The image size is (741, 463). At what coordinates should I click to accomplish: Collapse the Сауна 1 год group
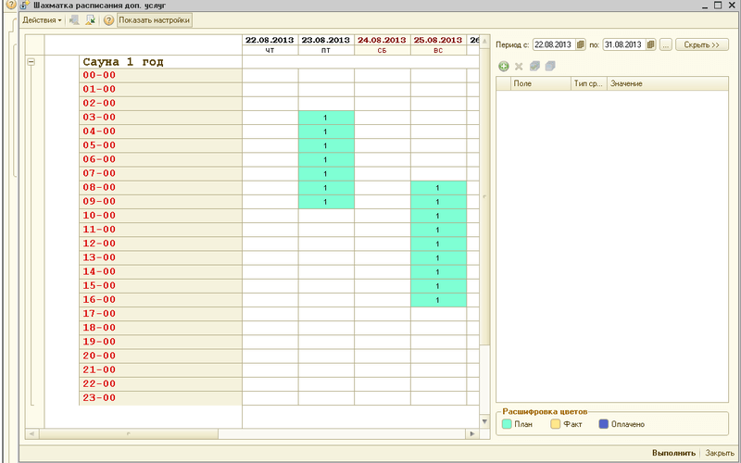click(x=32, y=62)
